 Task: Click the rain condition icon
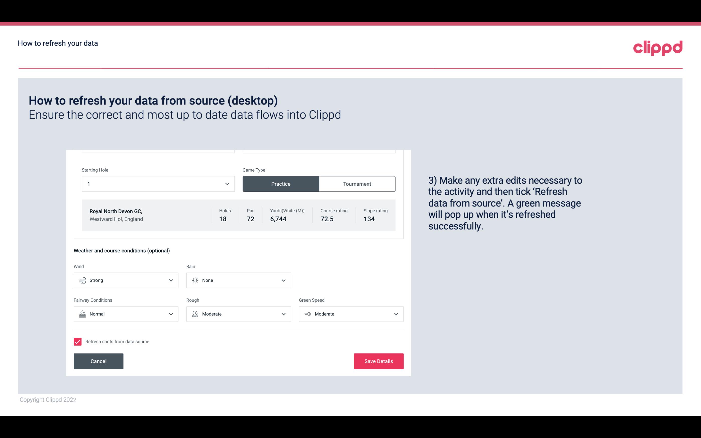click(195, 280)
